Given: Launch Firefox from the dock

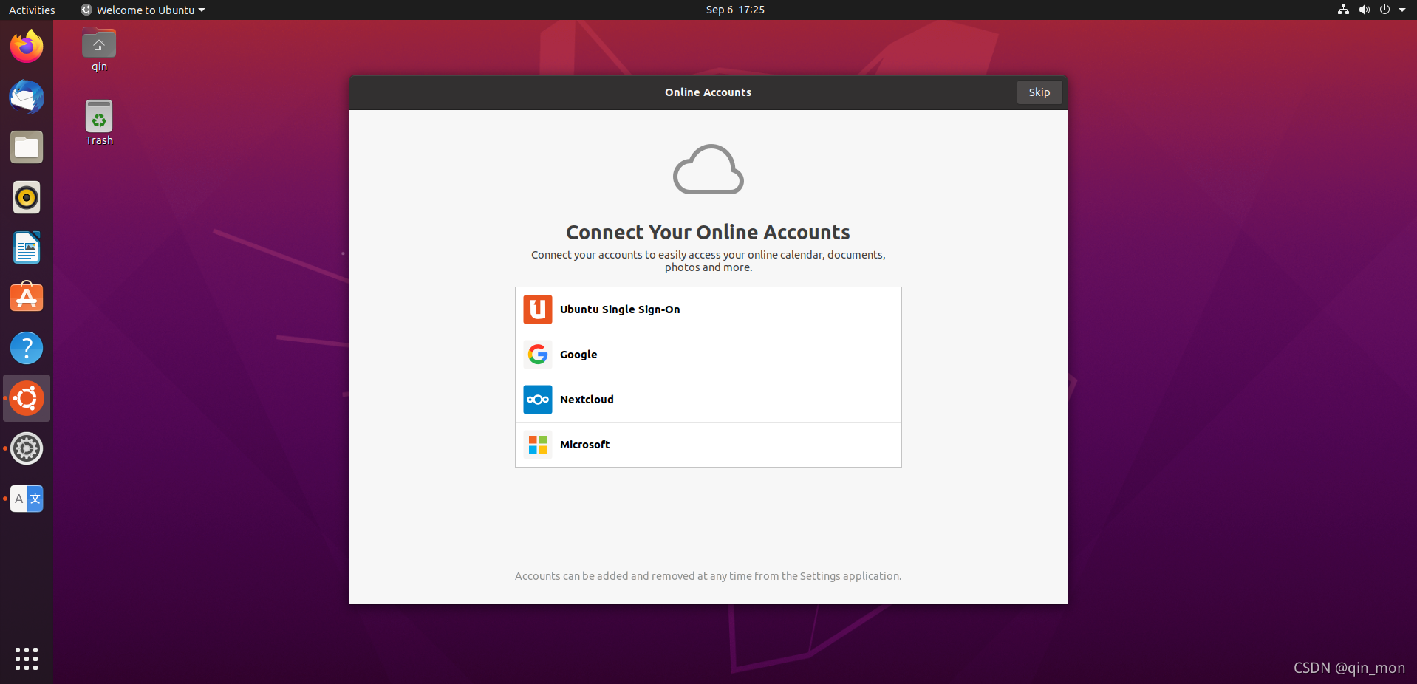Looking at the screenshot, I should coord(27,47).
